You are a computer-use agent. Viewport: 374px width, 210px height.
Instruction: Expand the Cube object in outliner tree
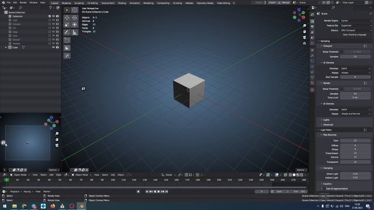pyautogui.click(x=6, y=47)
